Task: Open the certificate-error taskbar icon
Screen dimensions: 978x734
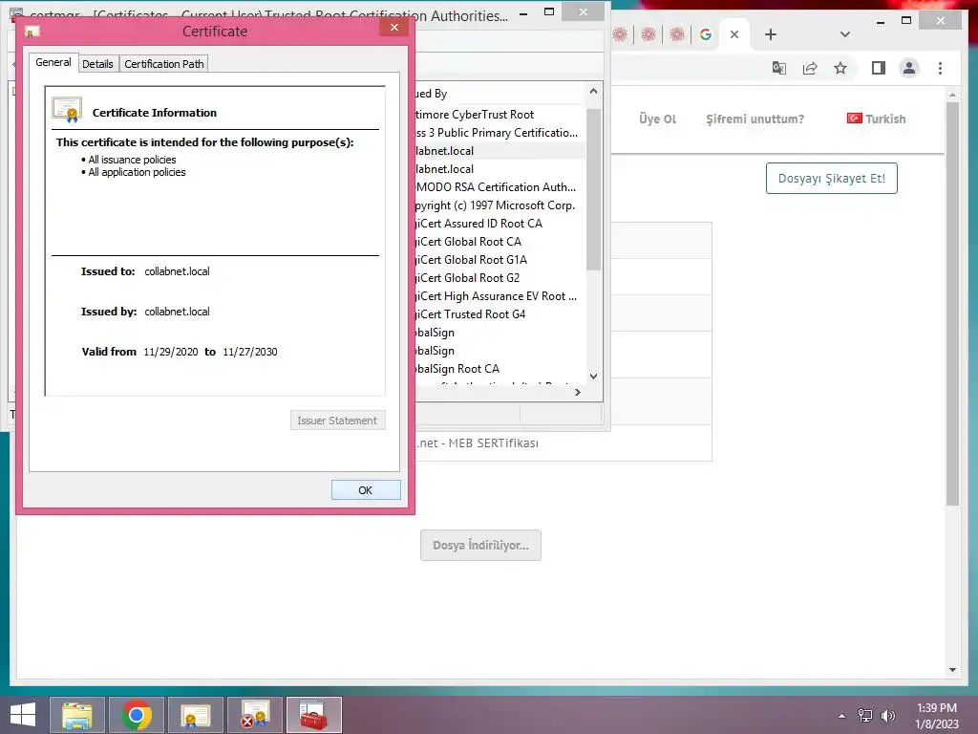Action: click(255, 715)
